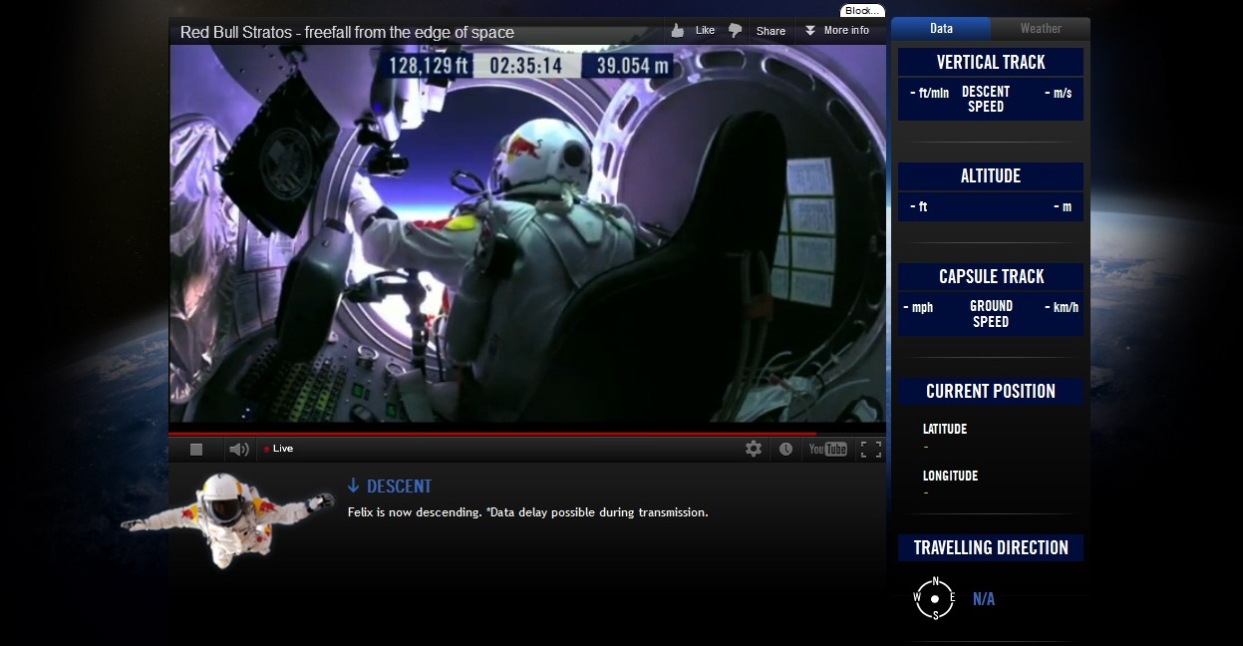The height and width of the screenshot is (646, 1243).
Task: Click the VERTICAL TRACK header
Action: (x=991, y=62)
